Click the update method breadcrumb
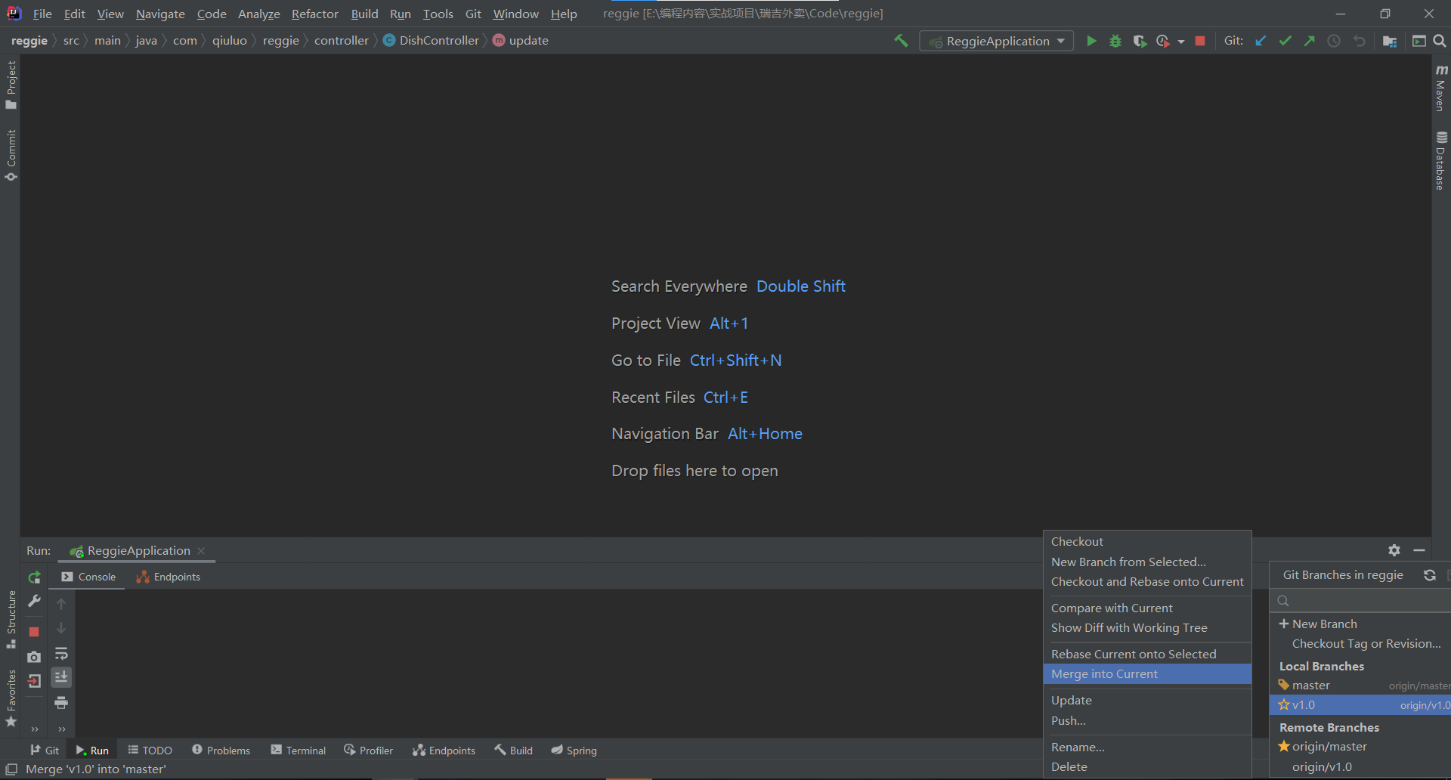Screen dimensions: 1451x780 [x=521, y=41]
